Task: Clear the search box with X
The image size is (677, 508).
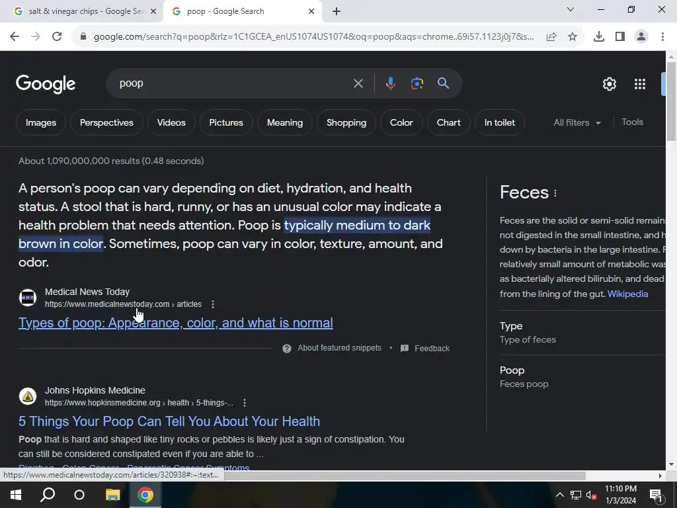Action: click(x=358, y=83)
